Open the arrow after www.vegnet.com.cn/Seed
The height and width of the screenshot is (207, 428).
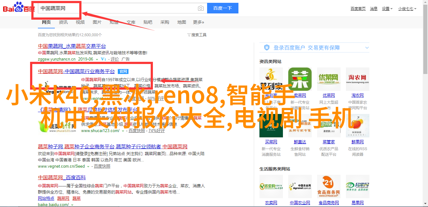click(x=88, y=167)
